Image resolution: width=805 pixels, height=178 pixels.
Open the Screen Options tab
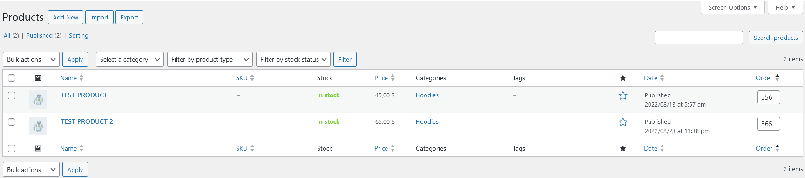pos(733,7)
